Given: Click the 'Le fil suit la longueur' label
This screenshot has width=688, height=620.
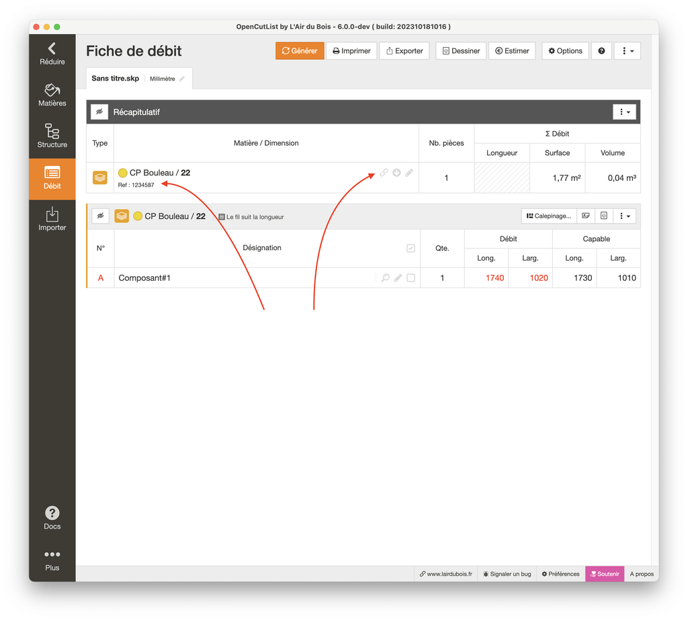Looking at the screenshot, I should 255,217.
